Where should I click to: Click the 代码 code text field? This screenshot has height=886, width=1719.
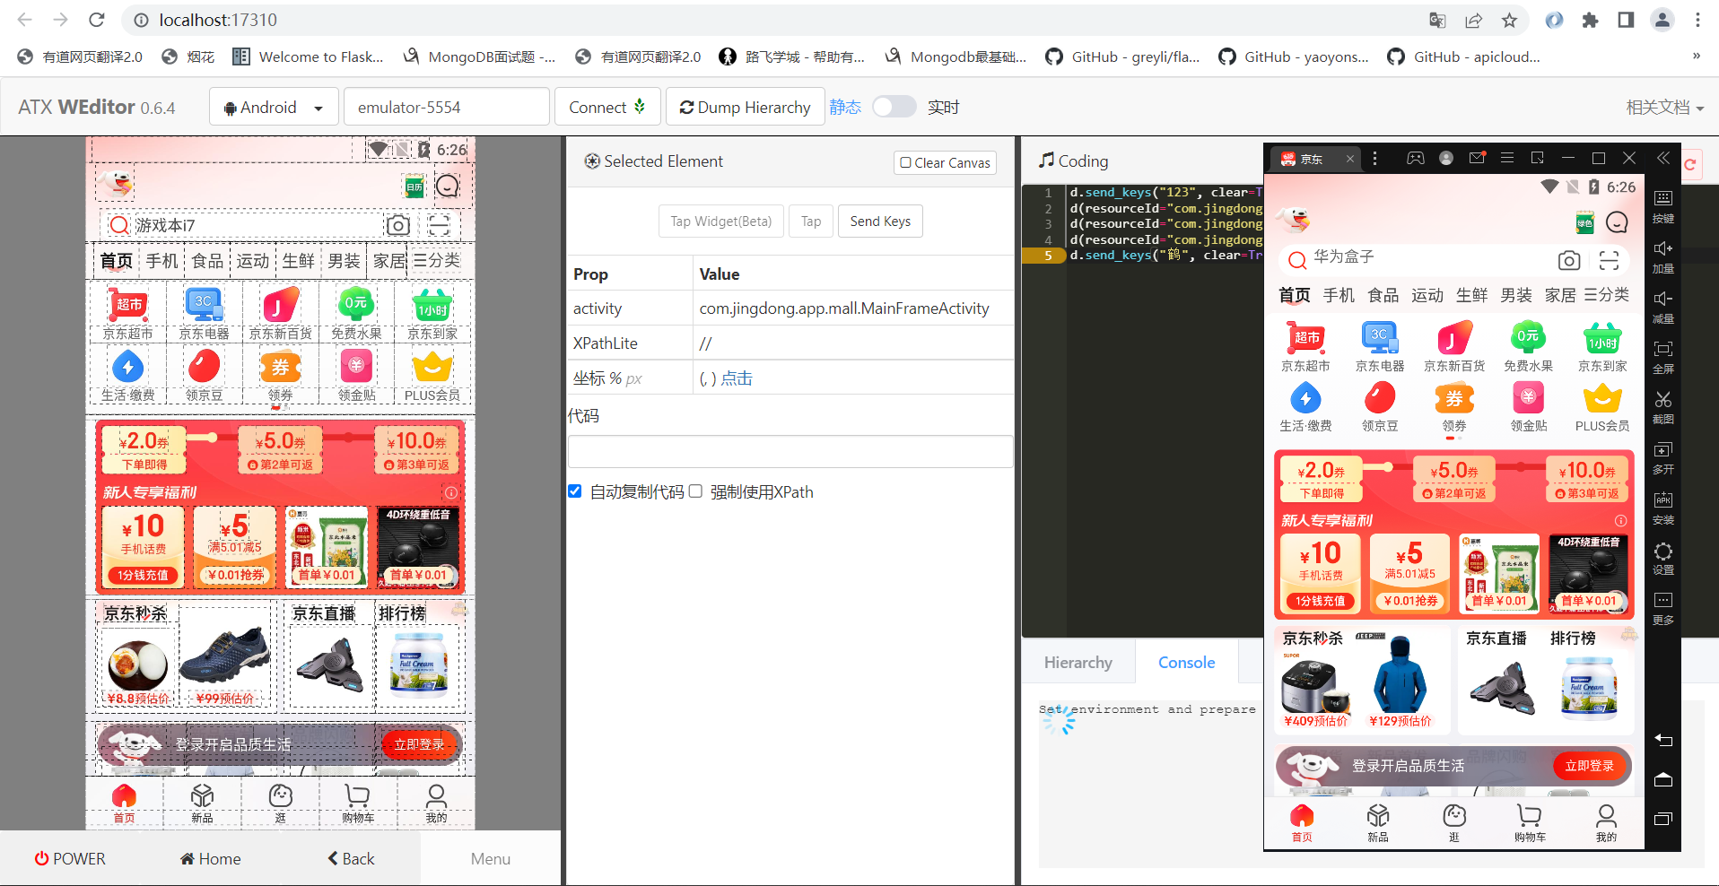point(790,451)
